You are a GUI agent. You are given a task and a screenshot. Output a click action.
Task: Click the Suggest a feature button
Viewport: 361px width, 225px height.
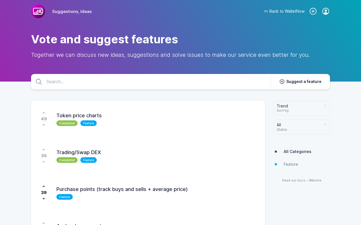[301, 82]
